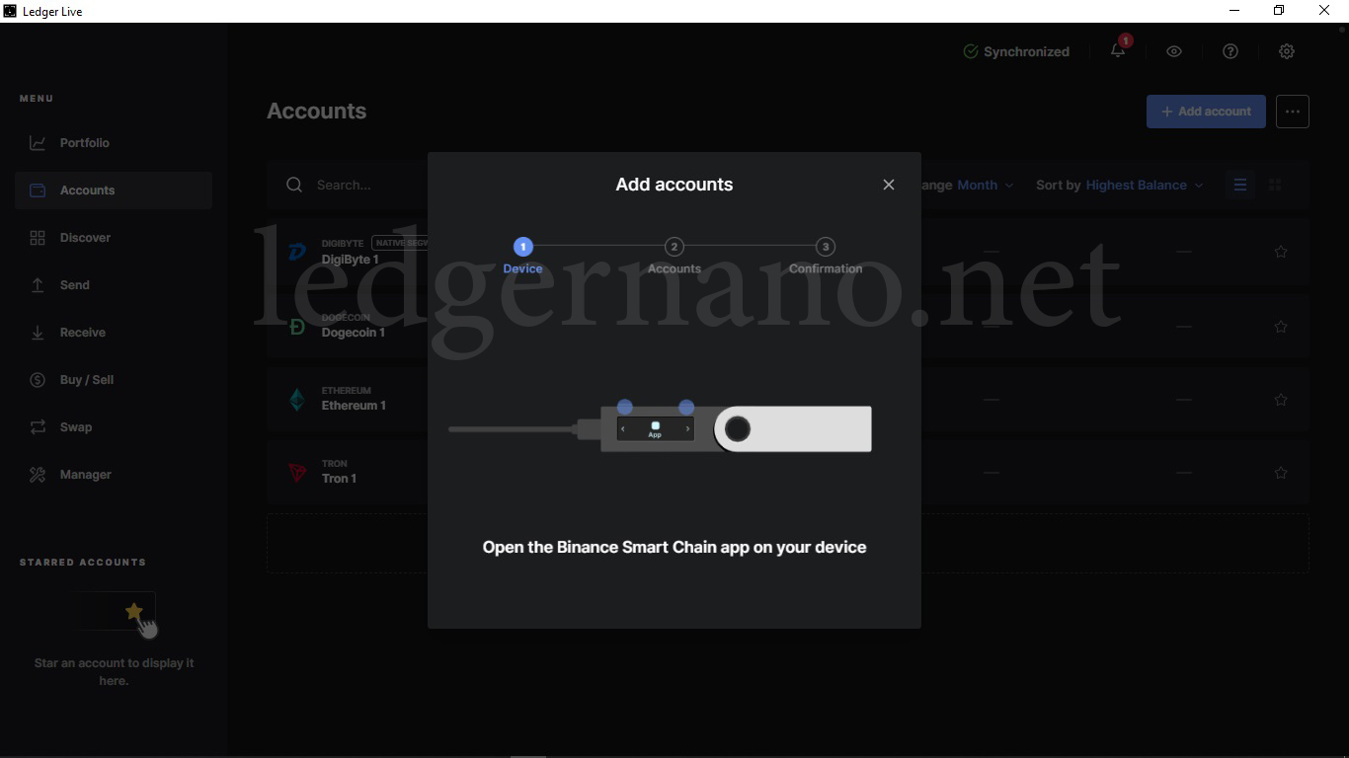Star the DigiByte 1 account
This screenshot has width=1349, height=758.
click(x=1281, y=252)
